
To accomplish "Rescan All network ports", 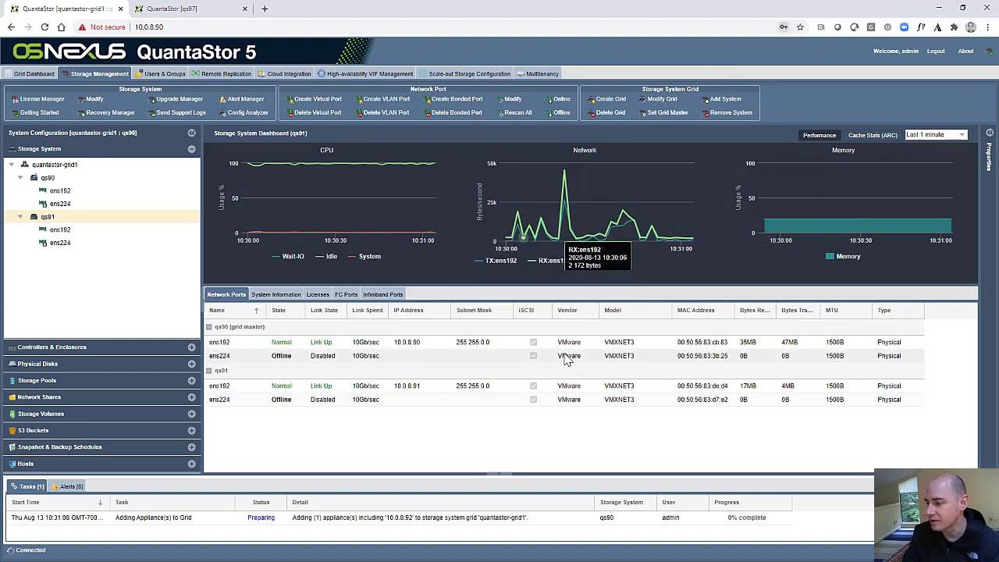I will 514,112.
